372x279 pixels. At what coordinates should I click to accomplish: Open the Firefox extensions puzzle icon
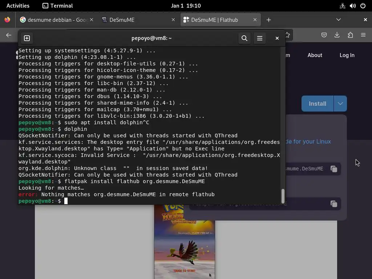[x=350, y=35]
